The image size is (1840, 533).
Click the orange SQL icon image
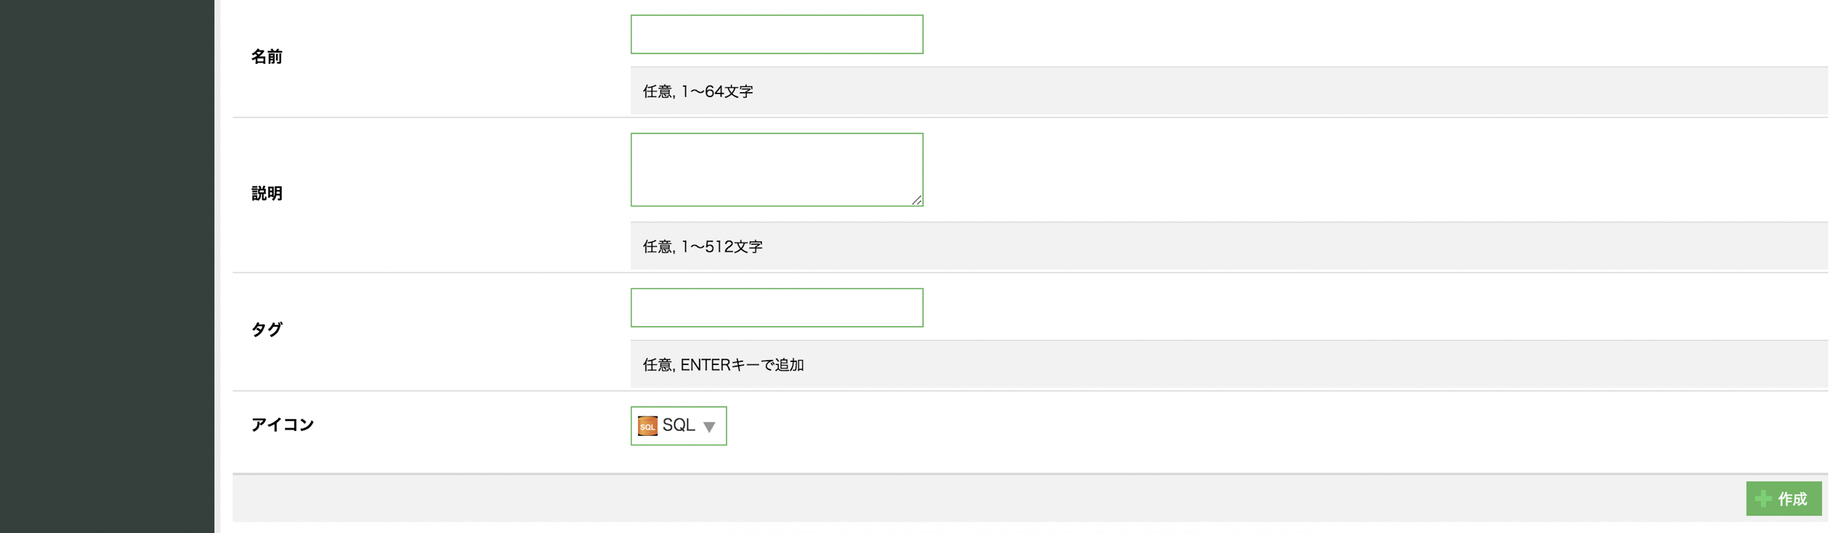pos(647,426)
